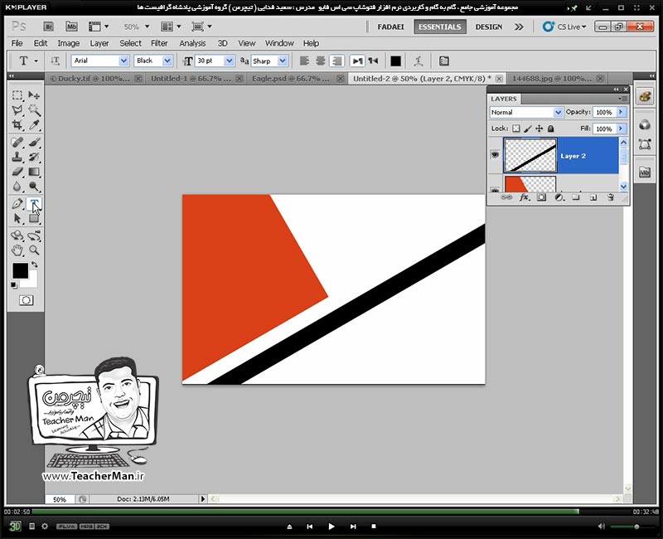Open the Sharp anti-aliasing dropdown
Viewport: 663px width, 539px height.
283,61
